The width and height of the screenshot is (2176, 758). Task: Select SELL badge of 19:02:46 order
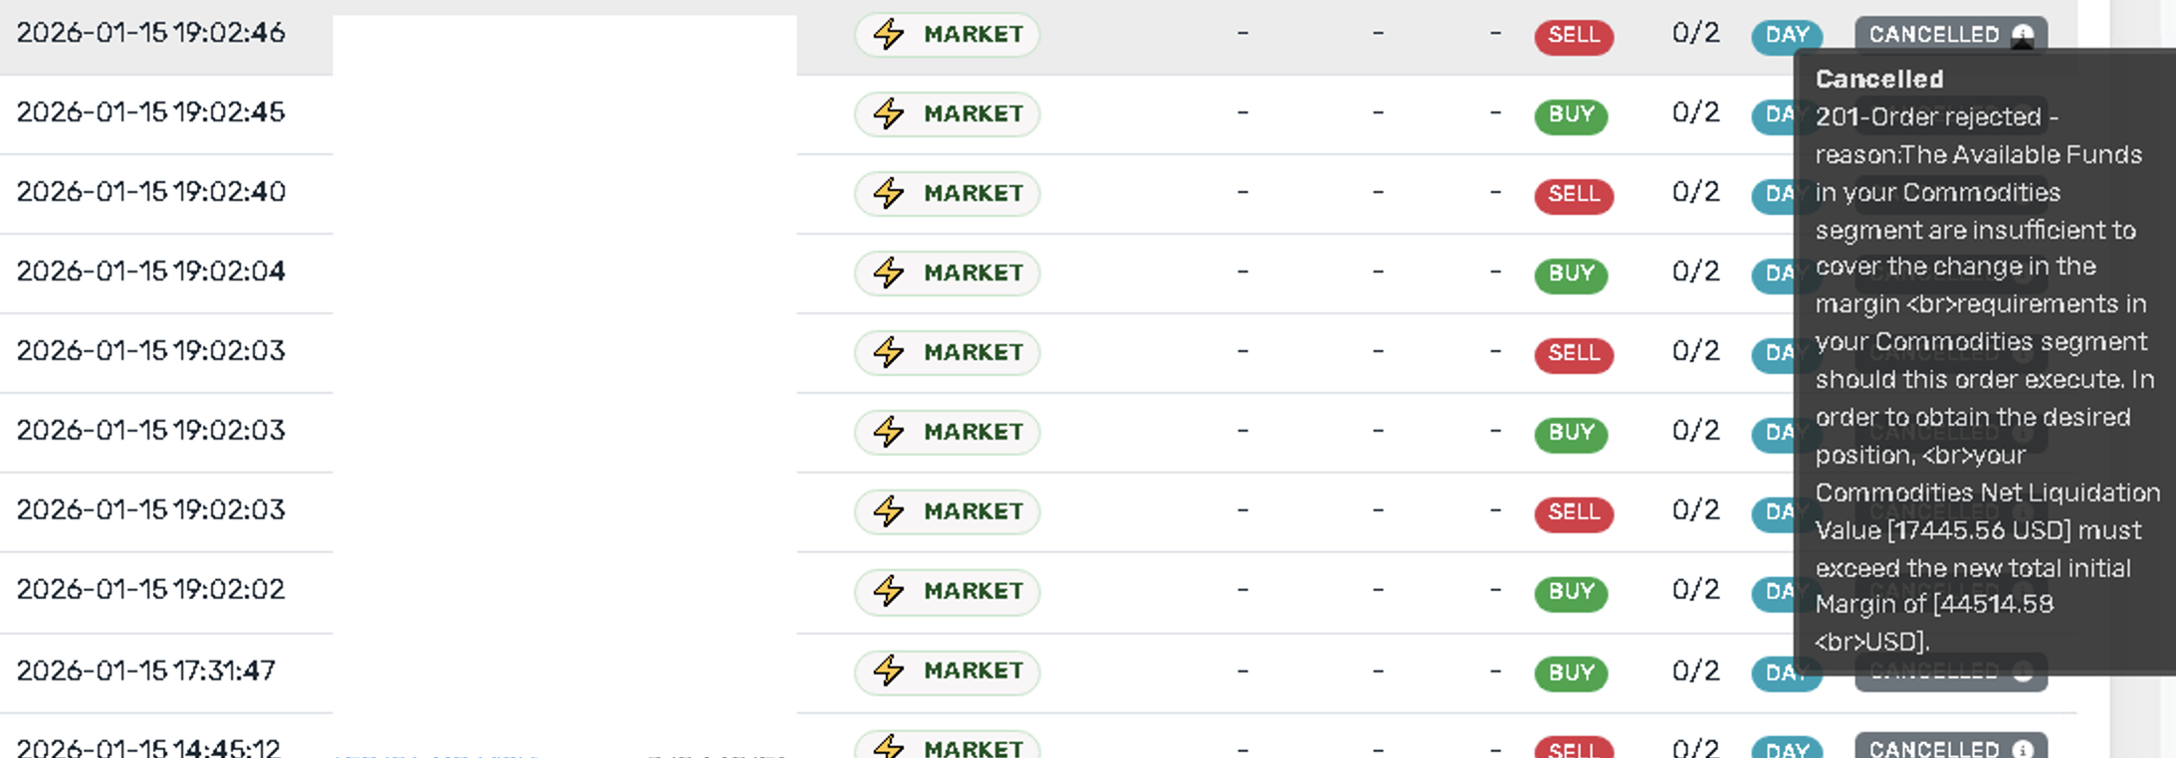pos(1573,36)
